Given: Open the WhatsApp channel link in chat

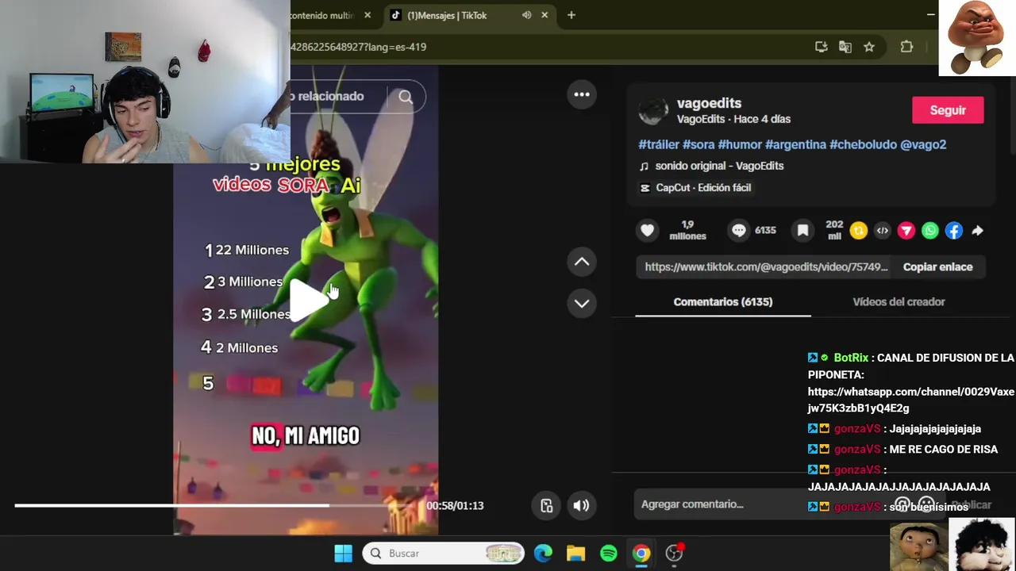Looking at the screenshot, I should (910, 400).
